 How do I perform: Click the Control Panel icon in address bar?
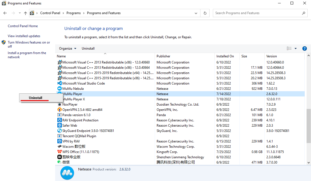coord(32,13)
